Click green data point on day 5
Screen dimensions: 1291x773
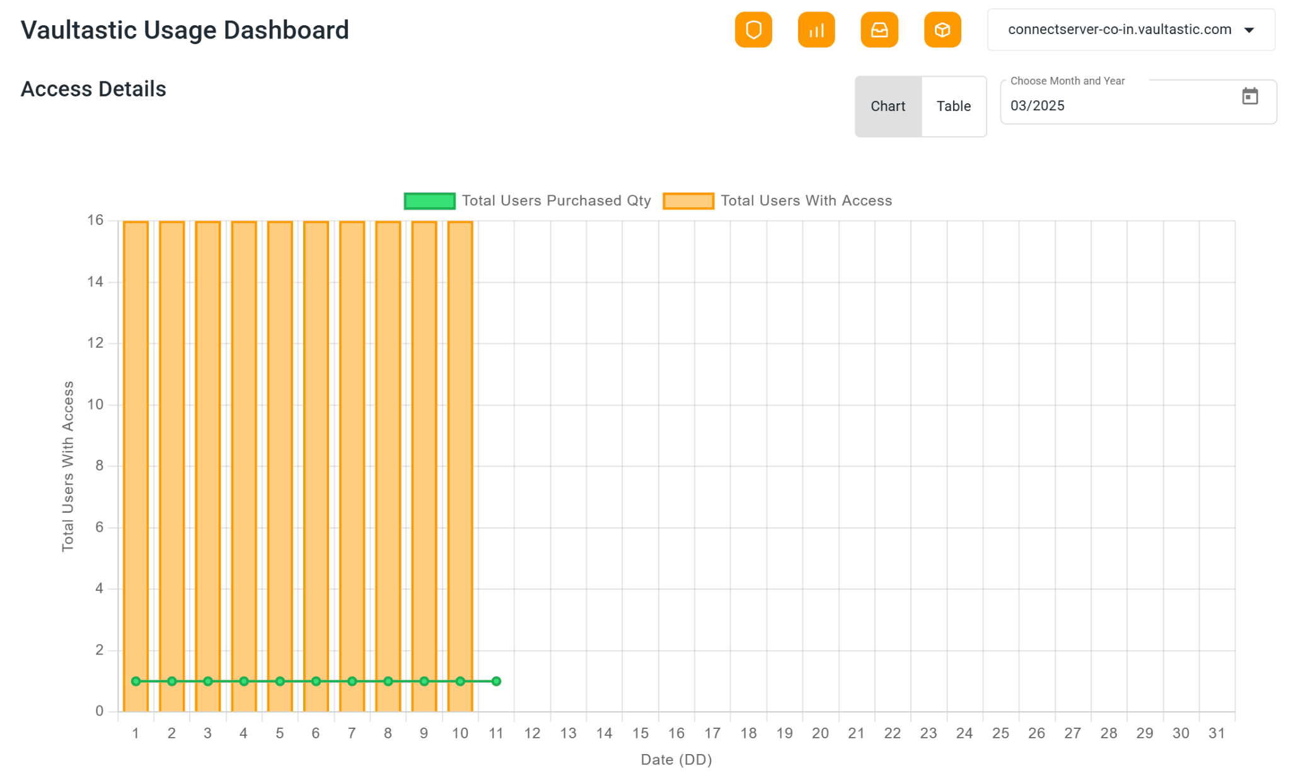pos(280,681)
